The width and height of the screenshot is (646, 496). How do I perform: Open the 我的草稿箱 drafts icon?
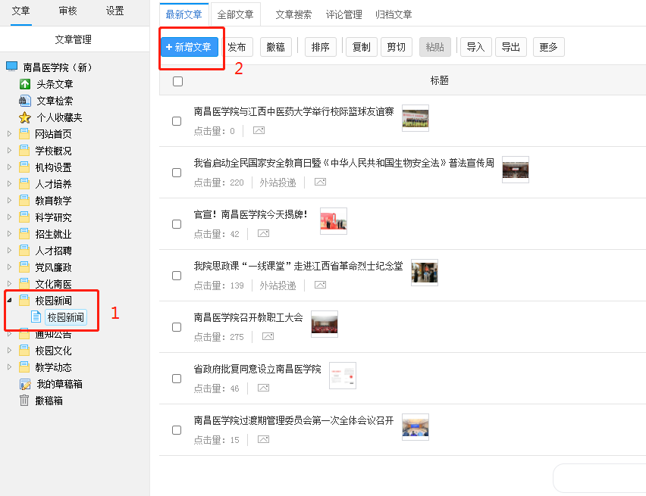[25, 384]
